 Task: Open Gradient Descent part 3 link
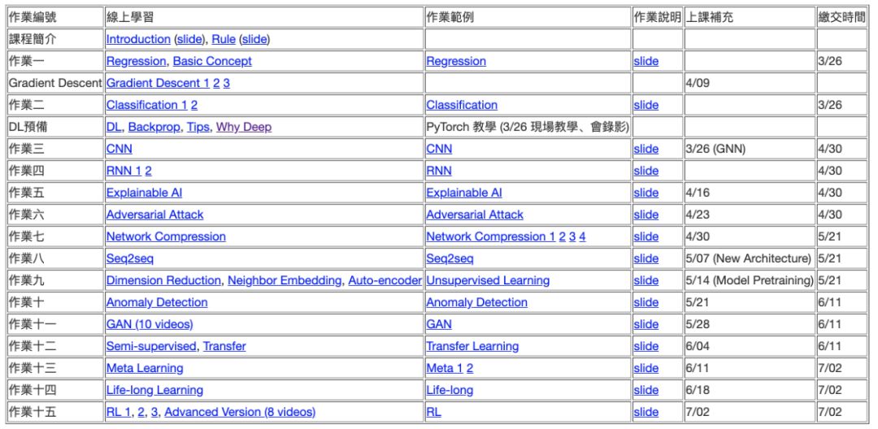coord(226,83)
